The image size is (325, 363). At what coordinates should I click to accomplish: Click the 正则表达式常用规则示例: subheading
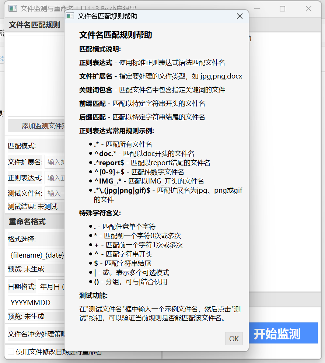(117, 131)
